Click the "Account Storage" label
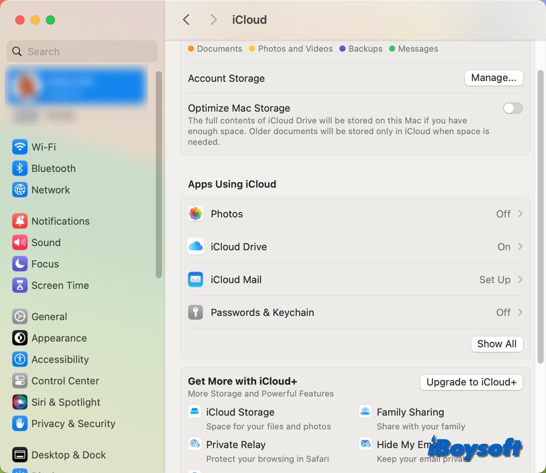 (226, 78)
